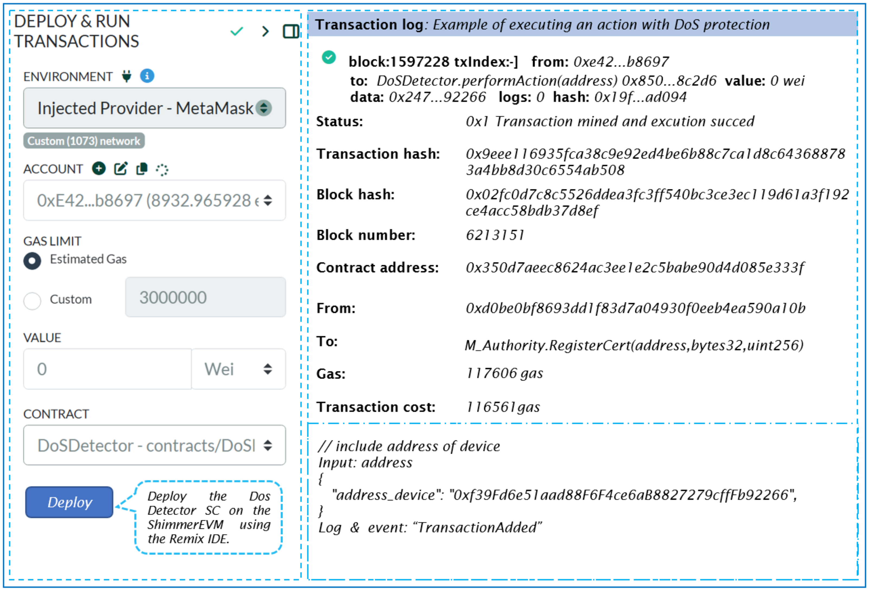
Task: Select the Custom gas limit radio button
Action: [33, 301]
